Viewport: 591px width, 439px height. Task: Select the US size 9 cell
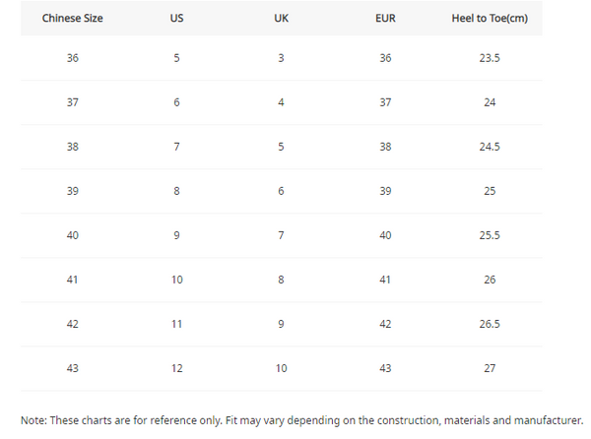coord(176,235)
